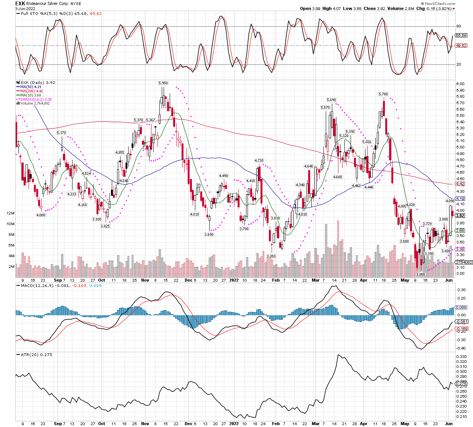Click the 5.170 September high price label
This screenshot has width=473, height=427.
[x=61, y=132]
